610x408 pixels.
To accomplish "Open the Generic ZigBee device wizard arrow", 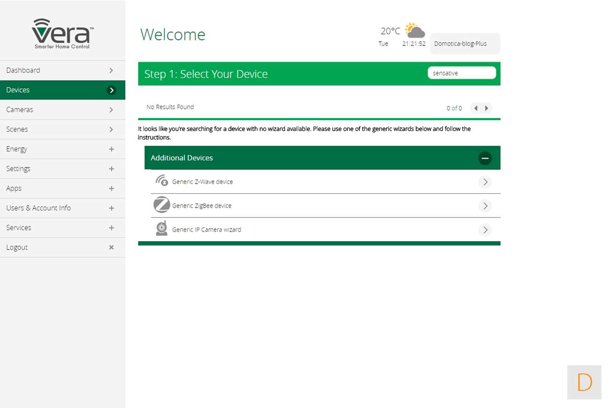I will click(485, 206).
